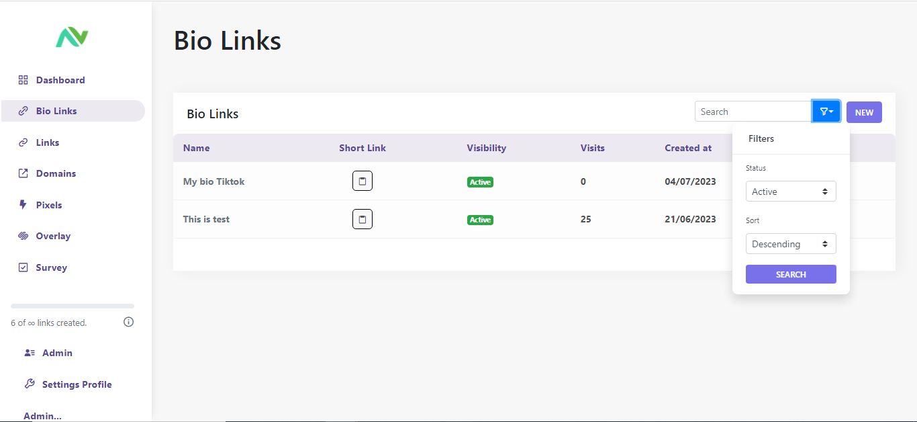Screen dimensions: 917x422
Task: Click the Survey checkbox icon in sidebar
Action: coord(23,267)
